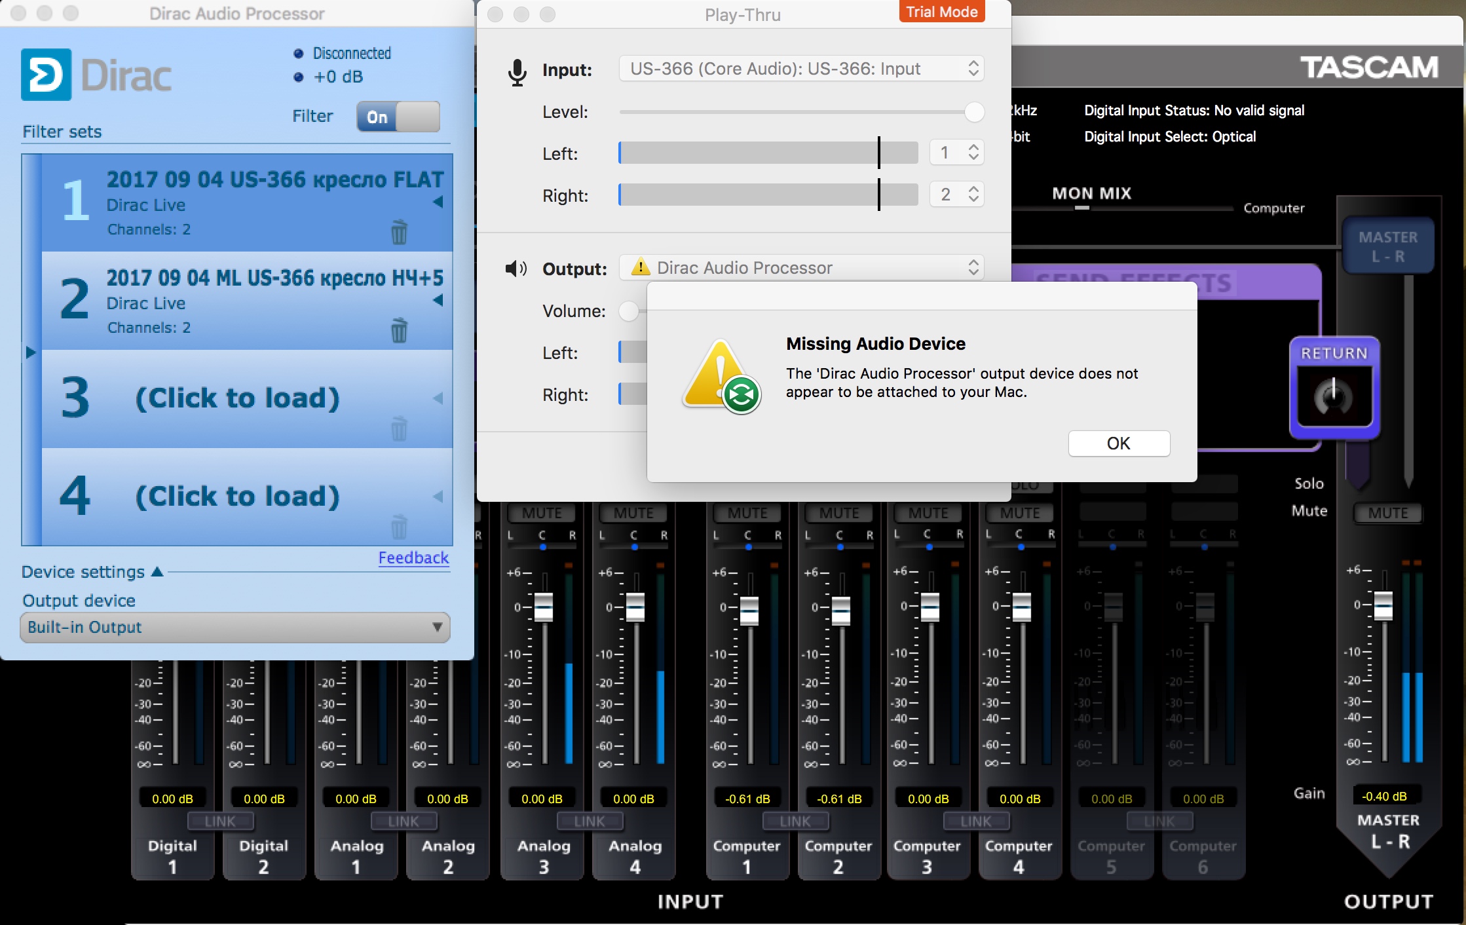Click the trash icon on filter set 2
The width and height of the screenshot is (1466, 925).
coord(399,330)
